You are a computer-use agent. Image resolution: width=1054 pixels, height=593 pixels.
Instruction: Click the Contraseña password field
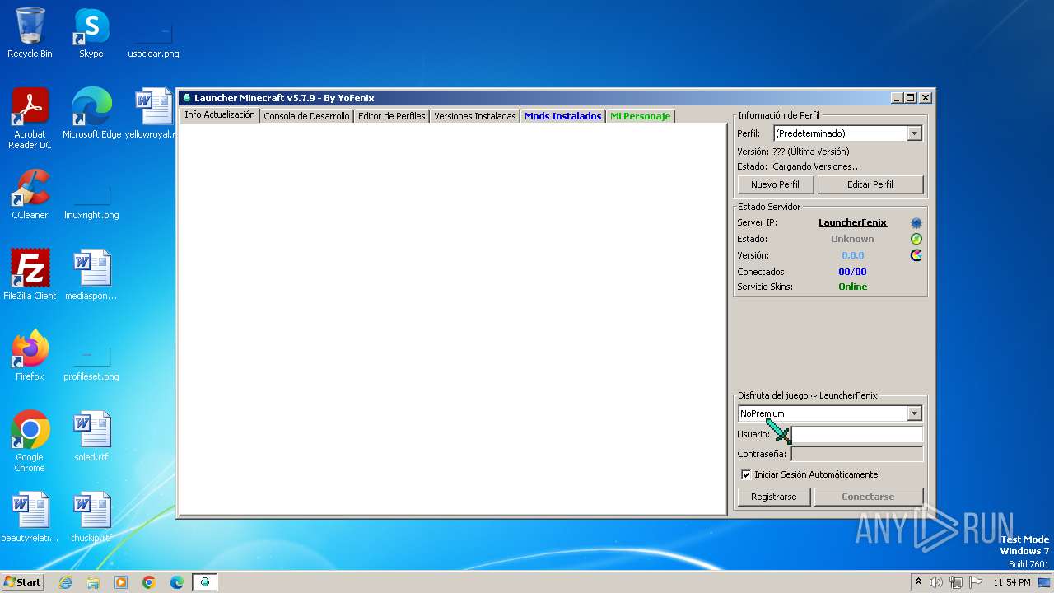pyautogui.click(x=857, y=454)
